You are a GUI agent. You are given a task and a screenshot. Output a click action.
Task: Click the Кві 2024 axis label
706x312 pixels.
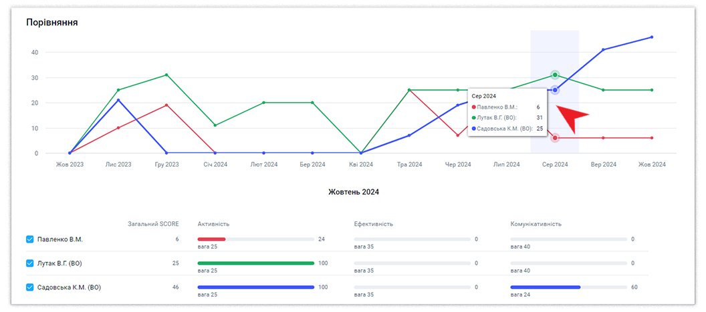click(x=361, y=164)
